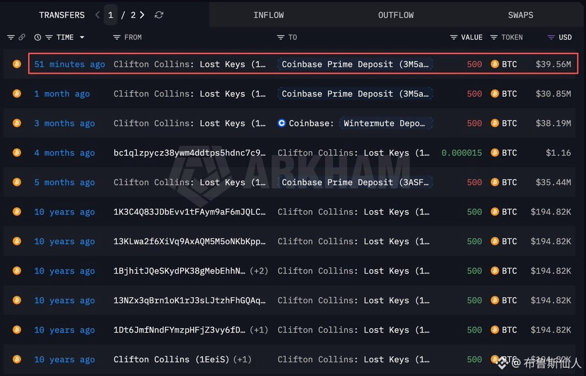Click Bitcoin icon on the 4 months ago row
Viewport: 586px width, 376px height.
click(17, 153)
